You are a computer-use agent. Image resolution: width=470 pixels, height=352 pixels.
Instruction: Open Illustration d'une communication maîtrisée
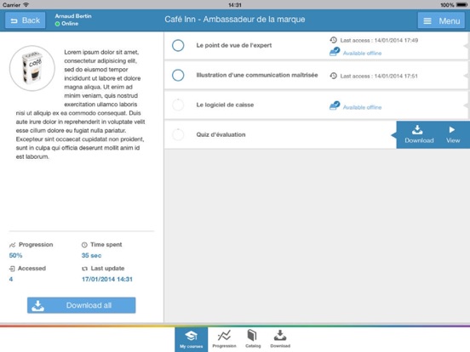257,75
